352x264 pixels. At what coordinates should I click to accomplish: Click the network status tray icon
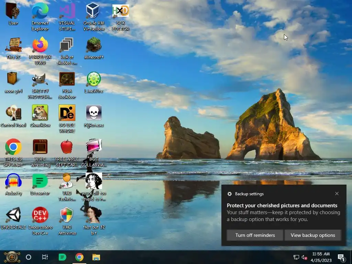[x=296, y=257]
